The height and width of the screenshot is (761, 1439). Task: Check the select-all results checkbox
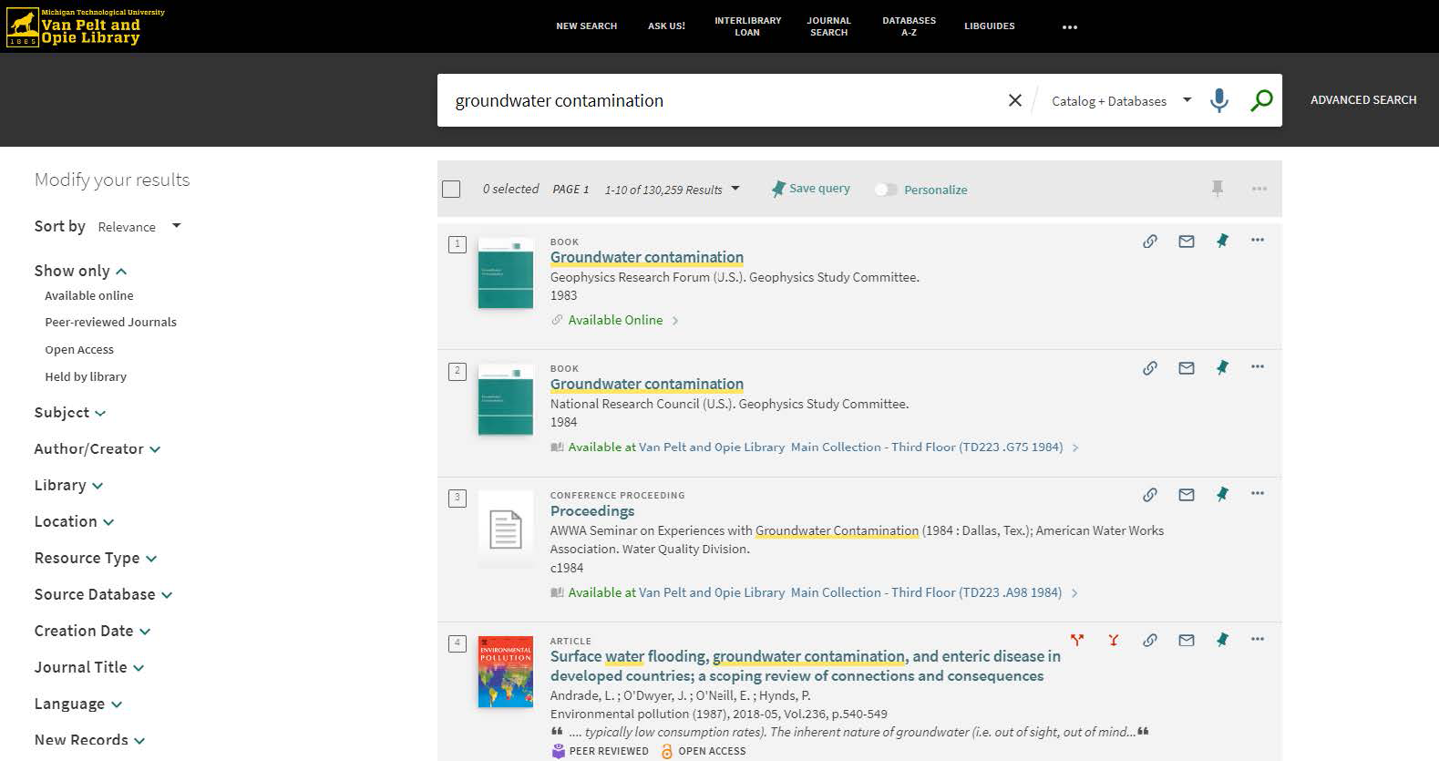tap(451, 189)
